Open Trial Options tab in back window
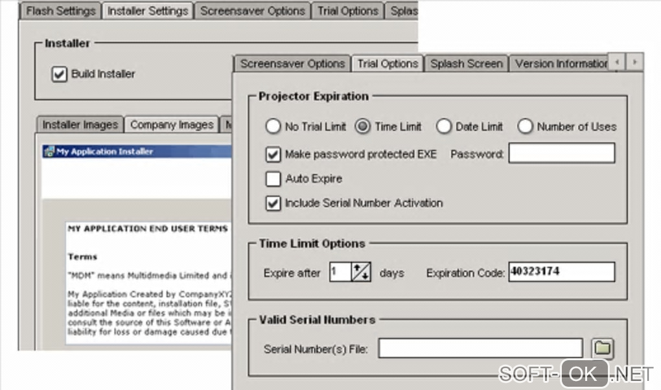661x390 pixels. tap(348, 11)
